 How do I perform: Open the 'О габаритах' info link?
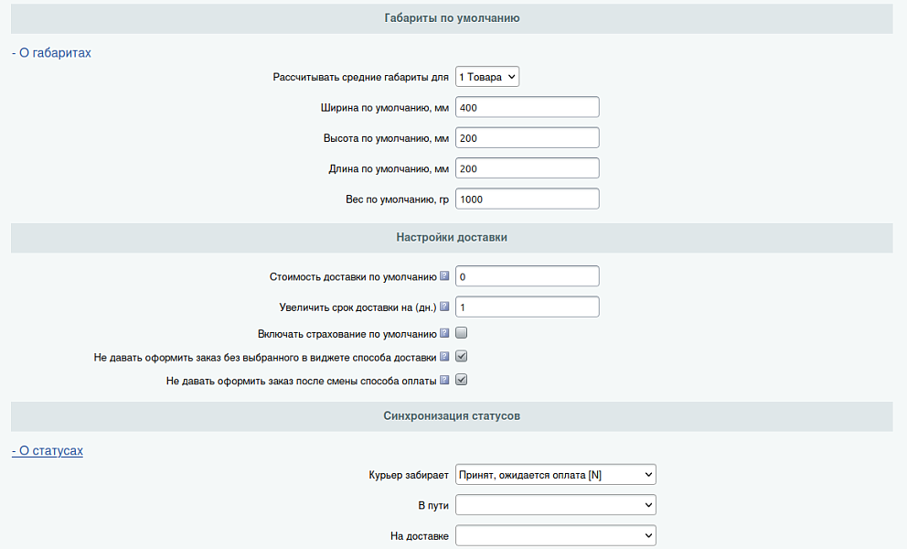click(x=51, y=53)
